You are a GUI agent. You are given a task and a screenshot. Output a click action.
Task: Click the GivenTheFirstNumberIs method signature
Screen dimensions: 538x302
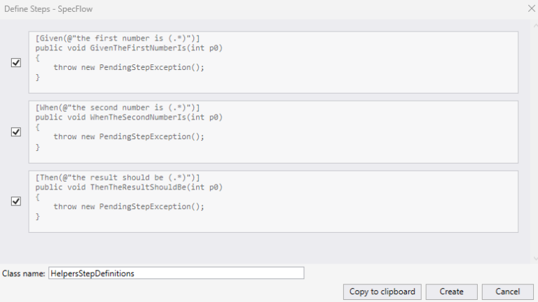pos(129,48)
